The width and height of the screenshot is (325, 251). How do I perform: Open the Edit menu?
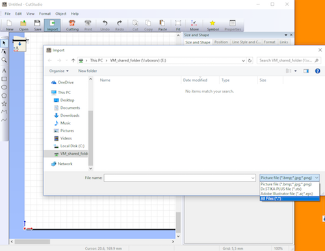pos(18,14)
